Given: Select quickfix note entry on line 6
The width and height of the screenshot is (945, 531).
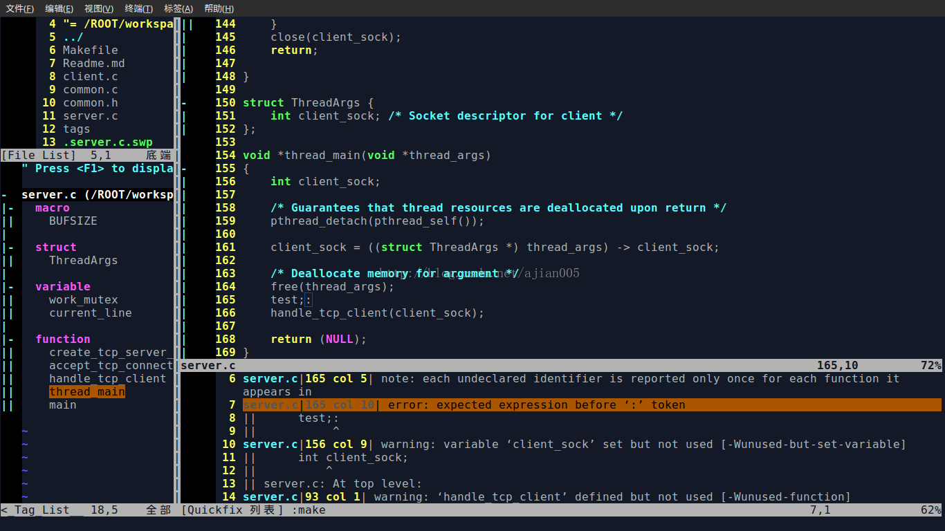Looking at the screenshot, I should coord(571,385).
